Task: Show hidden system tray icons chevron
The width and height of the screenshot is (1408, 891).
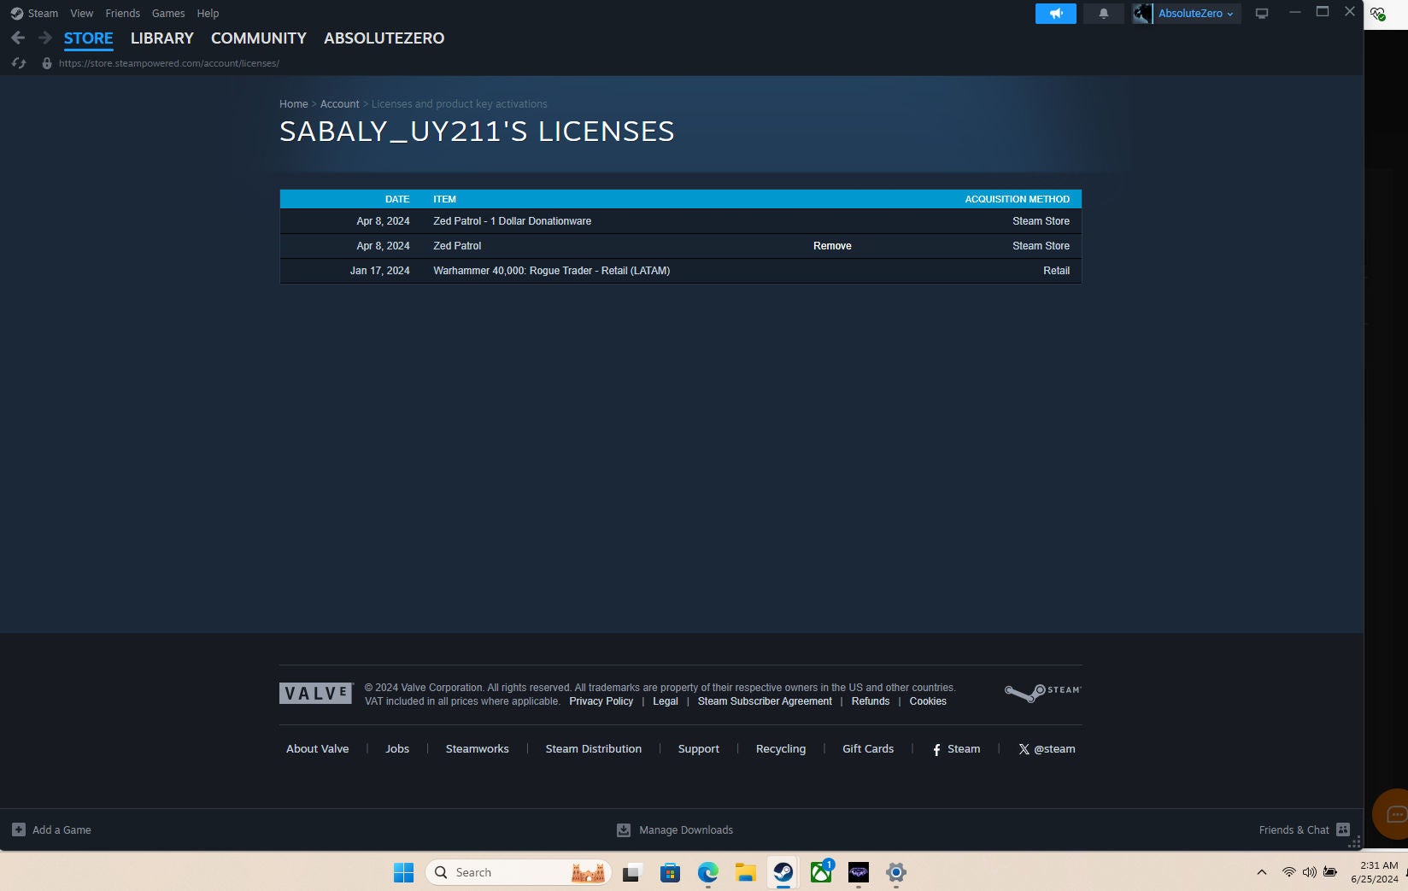Action: pos(1261,872)
